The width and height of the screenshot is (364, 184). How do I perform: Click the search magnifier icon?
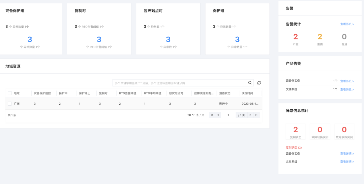(250, 83)
